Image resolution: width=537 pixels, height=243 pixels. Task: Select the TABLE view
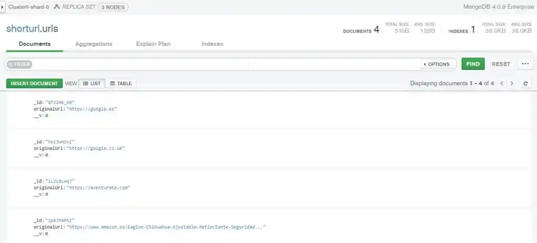click(121, 84)
